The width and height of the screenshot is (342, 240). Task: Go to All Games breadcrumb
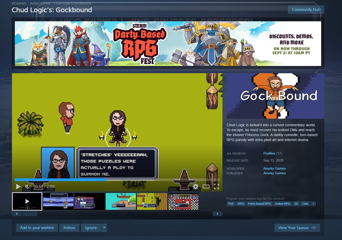pyautogui.click(x=19, y=3)
